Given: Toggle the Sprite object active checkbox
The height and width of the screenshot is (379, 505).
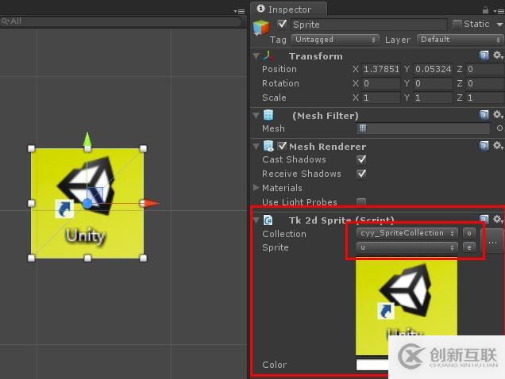Looking at the screenshot, I should coord(282,24).
